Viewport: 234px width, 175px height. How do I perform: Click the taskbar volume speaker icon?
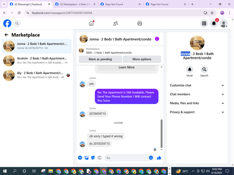[x=208, y=171]
